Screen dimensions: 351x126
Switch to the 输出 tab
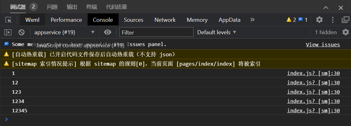[x=72, y=7]
